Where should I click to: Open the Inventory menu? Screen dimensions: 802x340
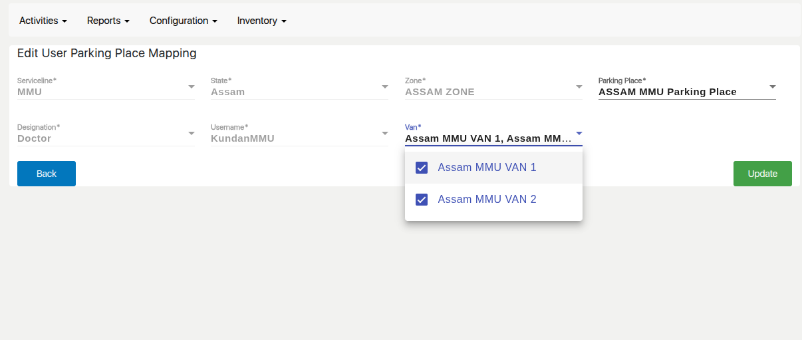pyautogui.click(x=261, y=21)
